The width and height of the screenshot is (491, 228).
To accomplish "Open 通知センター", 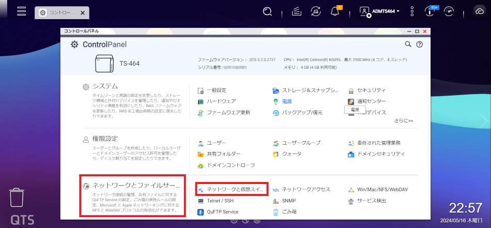I will tap(366, 101).
